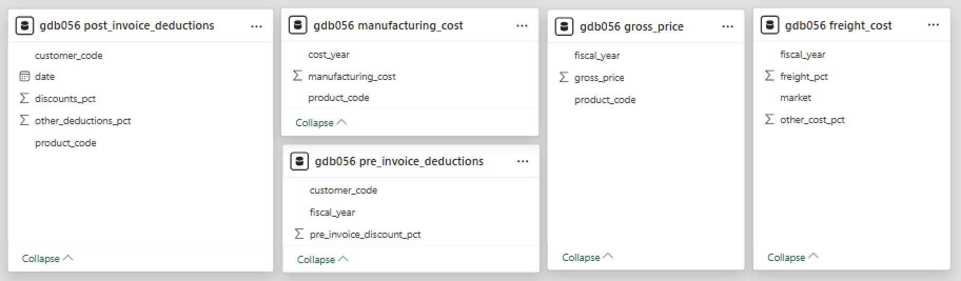The width and height of the screenshot is (961, 281).
Task: Collapse the manufacturing_cost table card
Action: (x=321, y=123)
